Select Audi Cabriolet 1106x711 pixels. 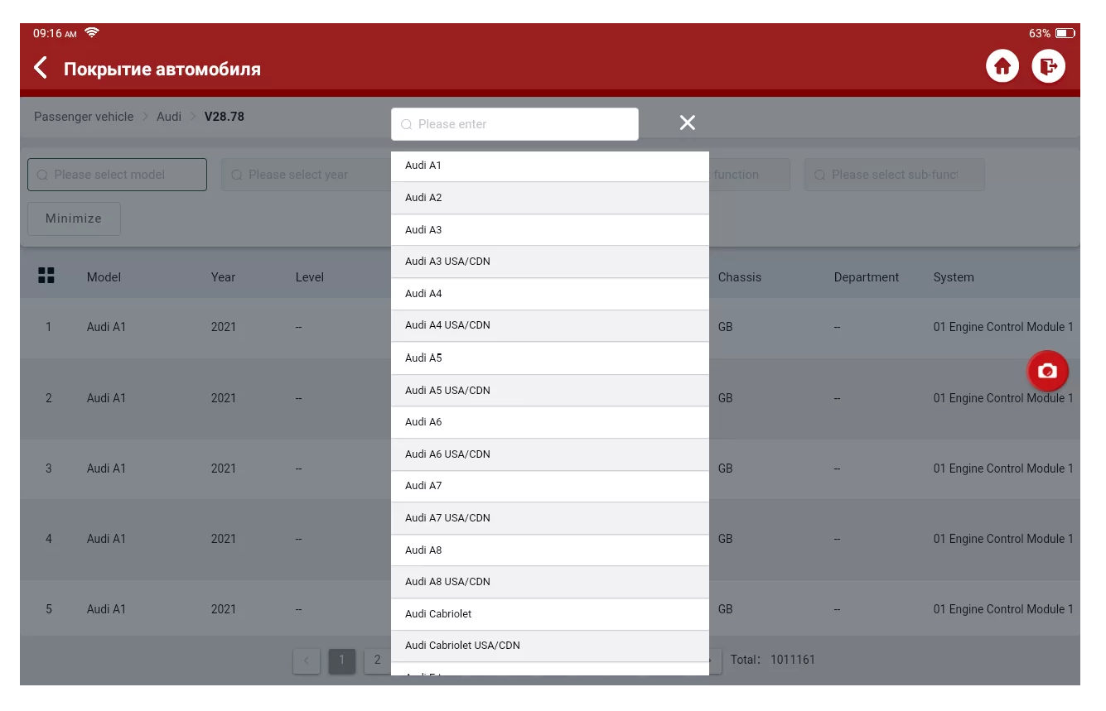[x=550, y=614]
